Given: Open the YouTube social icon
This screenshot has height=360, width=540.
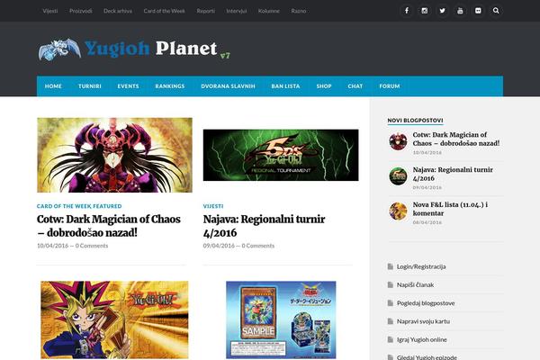Looking at the screenshot, I should click(460, 11).
